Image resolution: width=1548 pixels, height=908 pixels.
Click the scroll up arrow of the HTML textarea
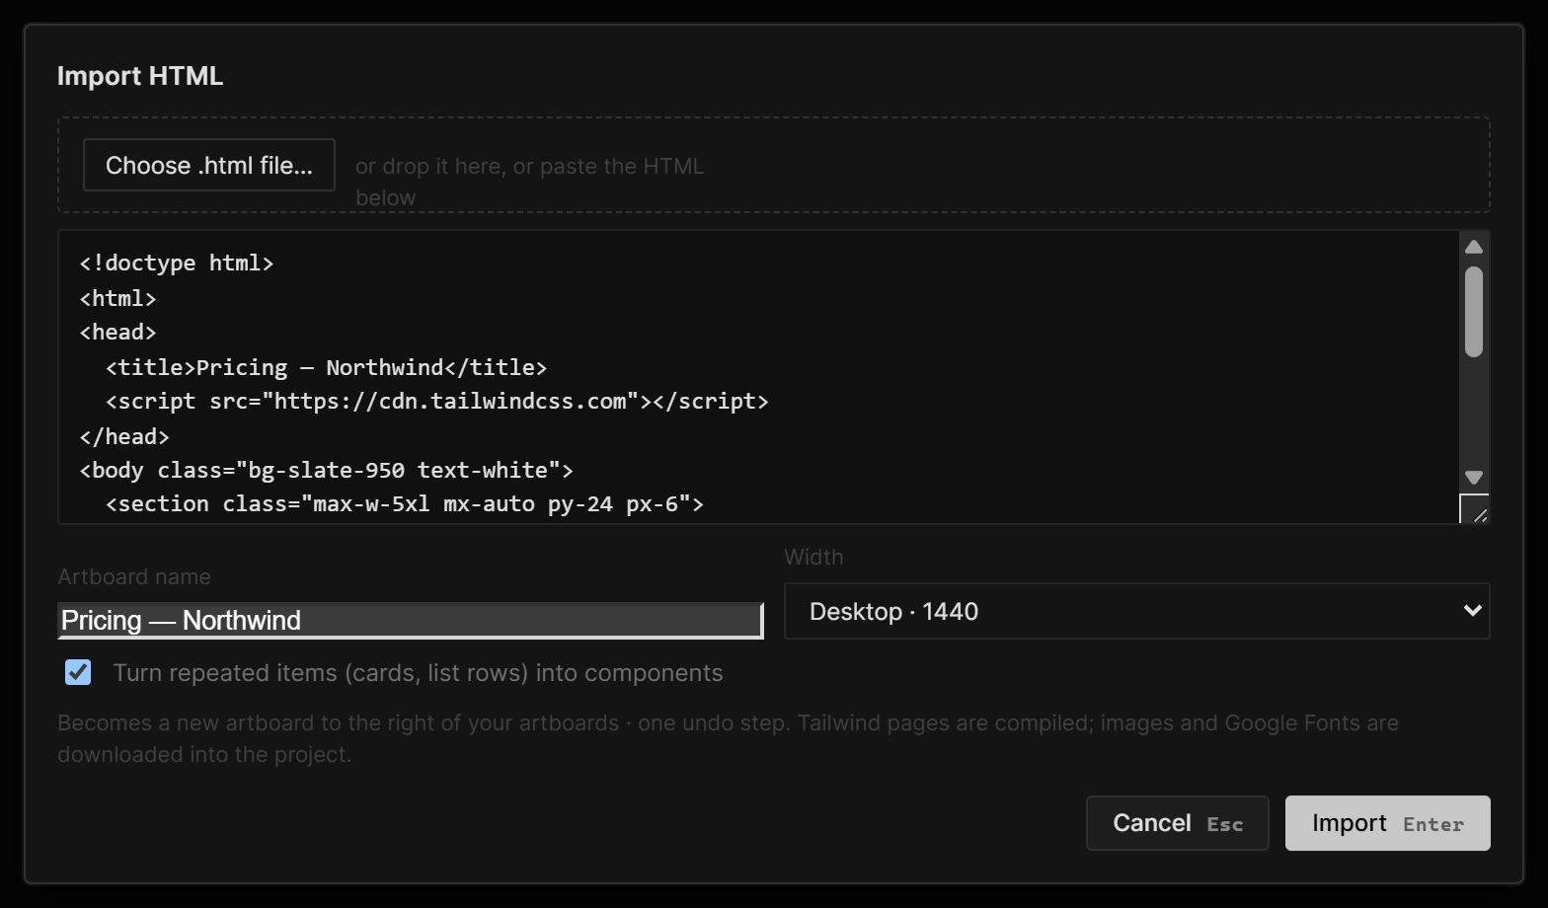1474,247
